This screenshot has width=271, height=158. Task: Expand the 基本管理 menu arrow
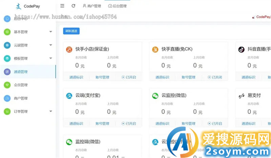(50, 32)
